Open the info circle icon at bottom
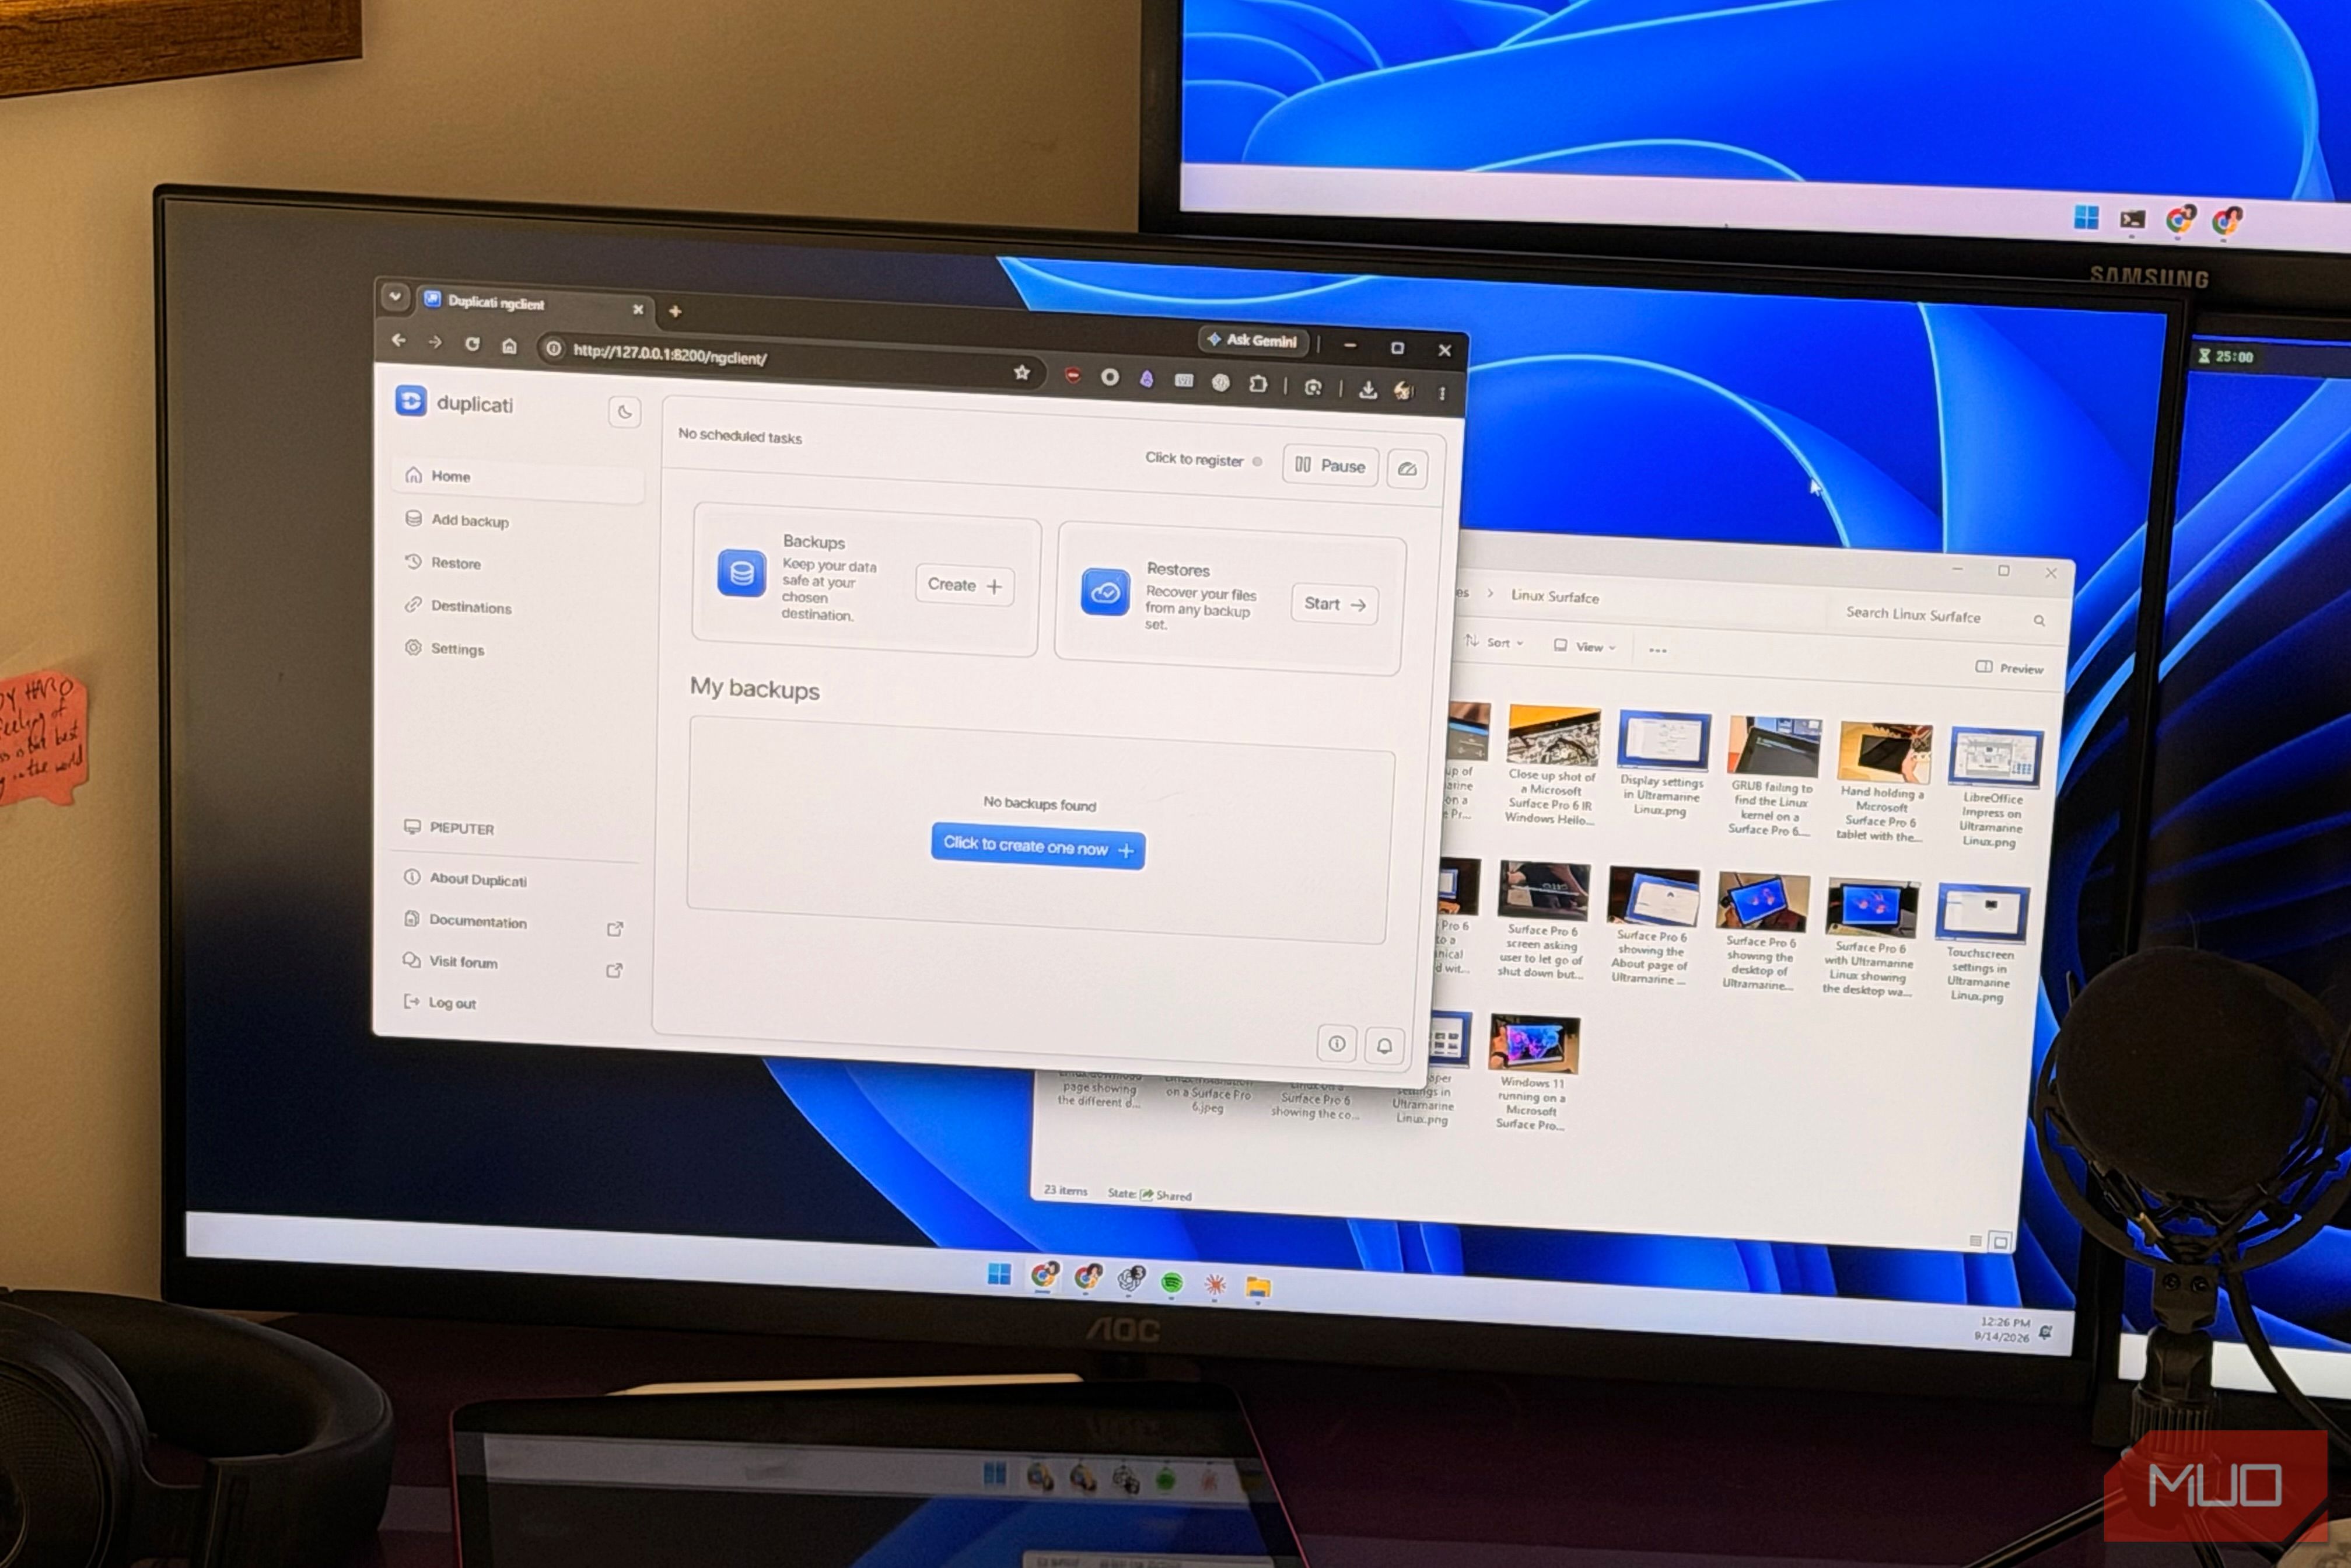Image resolution: width=2351 pixels, height=1568 pixels. pos(1337,1044)
